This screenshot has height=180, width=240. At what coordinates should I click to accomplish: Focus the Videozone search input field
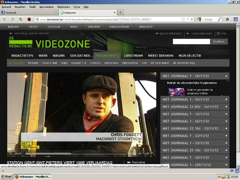click(191, 42)
